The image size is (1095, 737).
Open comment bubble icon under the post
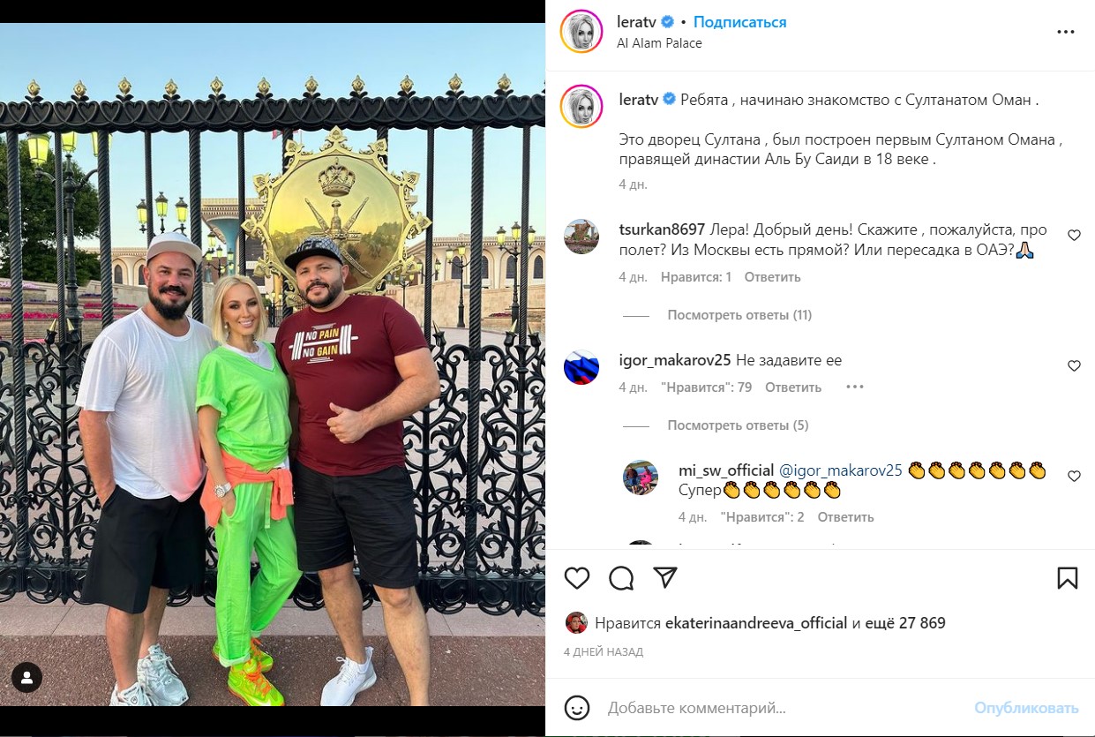[x=621, y=578]
